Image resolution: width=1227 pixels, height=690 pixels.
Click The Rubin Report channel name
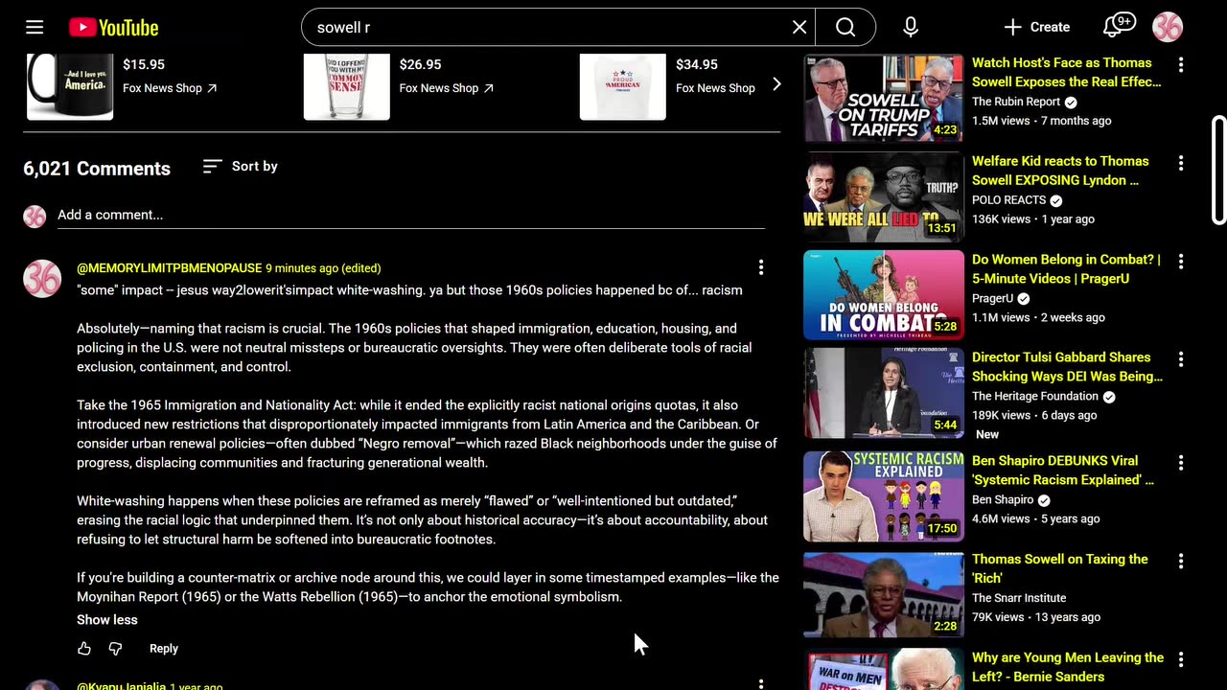point(1016,102)
